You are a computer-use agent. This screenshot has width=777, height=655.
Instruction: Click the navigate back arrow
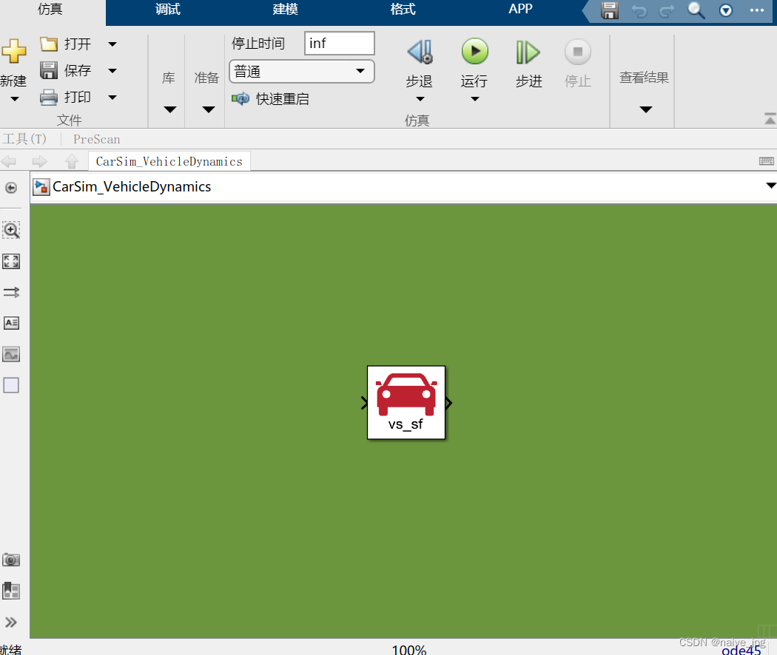coord(9,161)
